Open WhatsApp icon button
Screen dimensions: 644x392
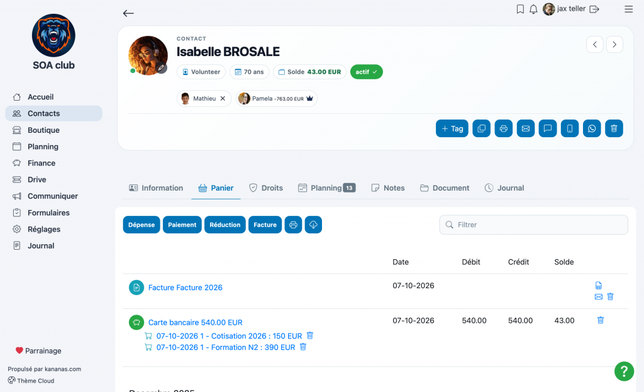coord(592,128)
